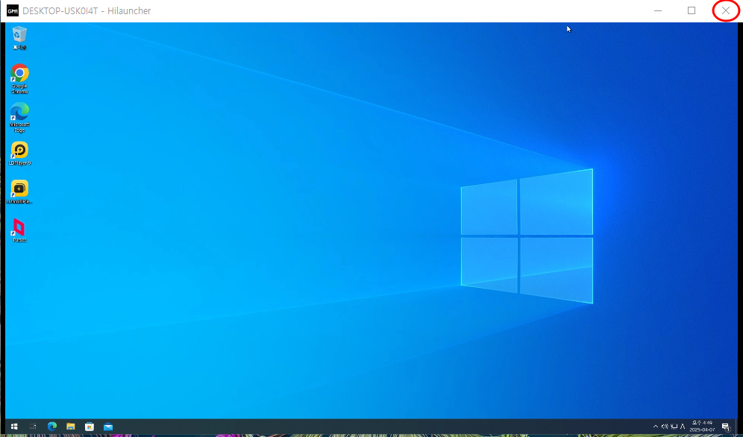Open the Mail app from the taskbar

point(108,427)
